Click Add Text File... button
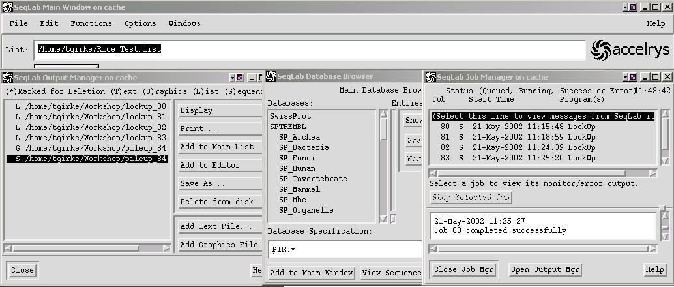674x287 pixels. click(x=220, y=226)
